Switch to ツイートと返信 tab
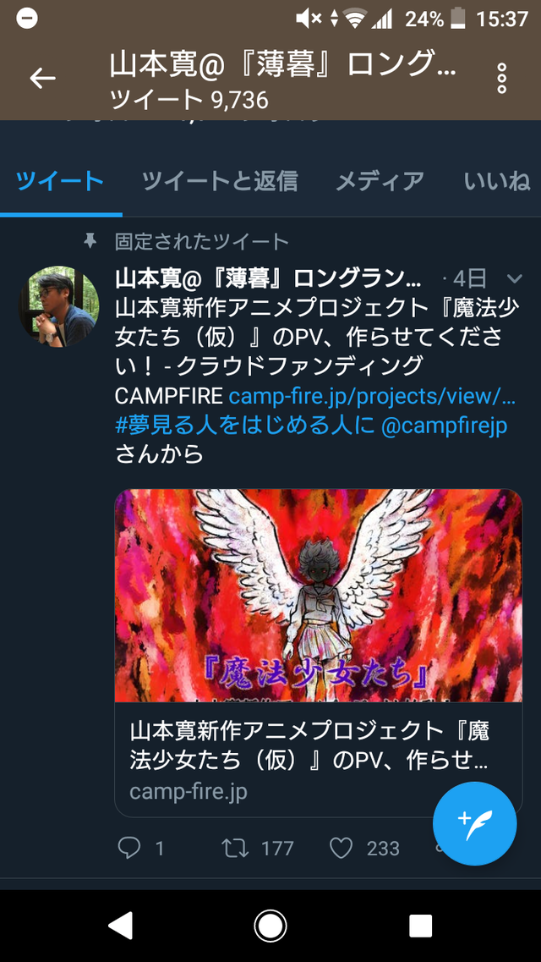This screenshot has width=541, height=962. coord(219,181)
